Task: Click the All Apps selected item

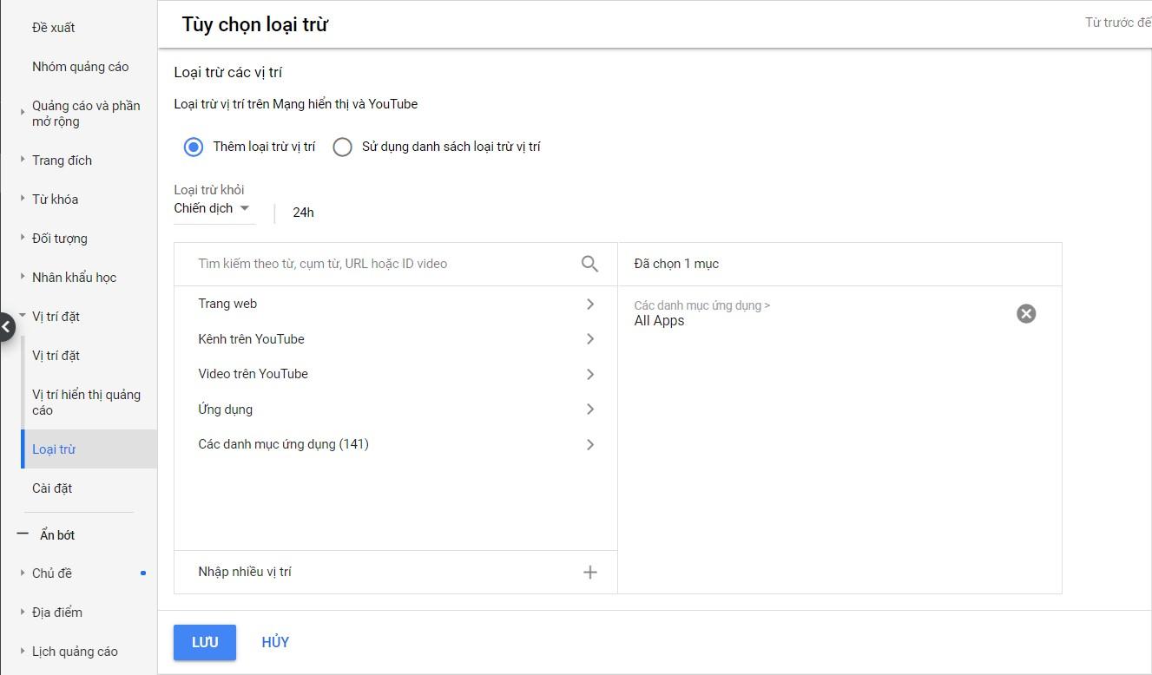Action: point(659,321)
